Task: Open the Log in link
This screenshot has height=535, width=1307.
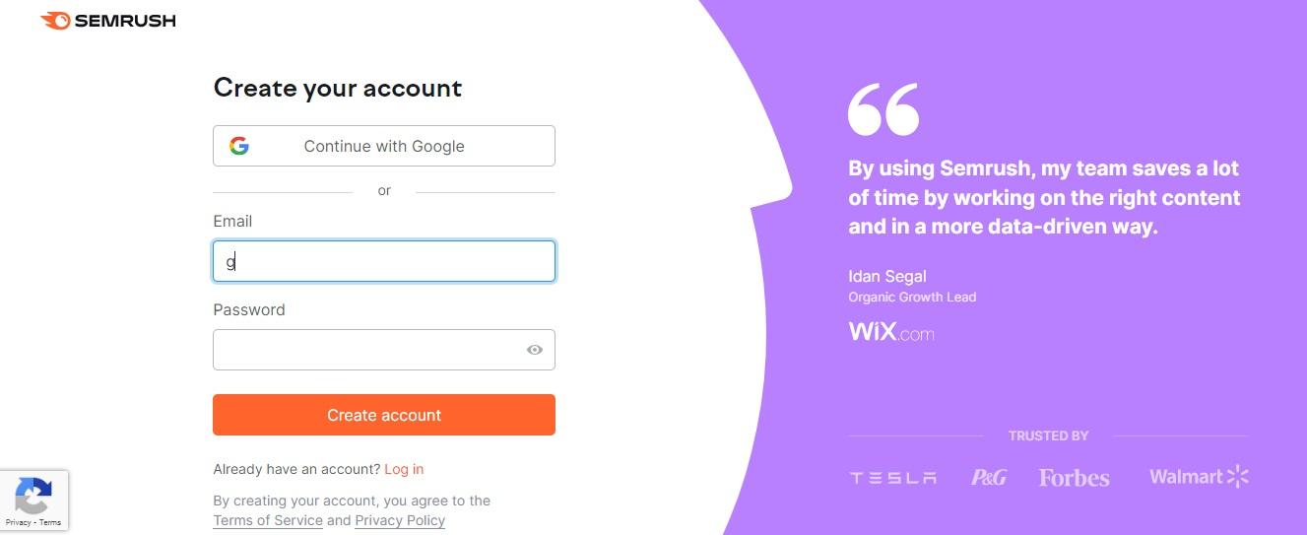Action: click(x=404, y=469)
